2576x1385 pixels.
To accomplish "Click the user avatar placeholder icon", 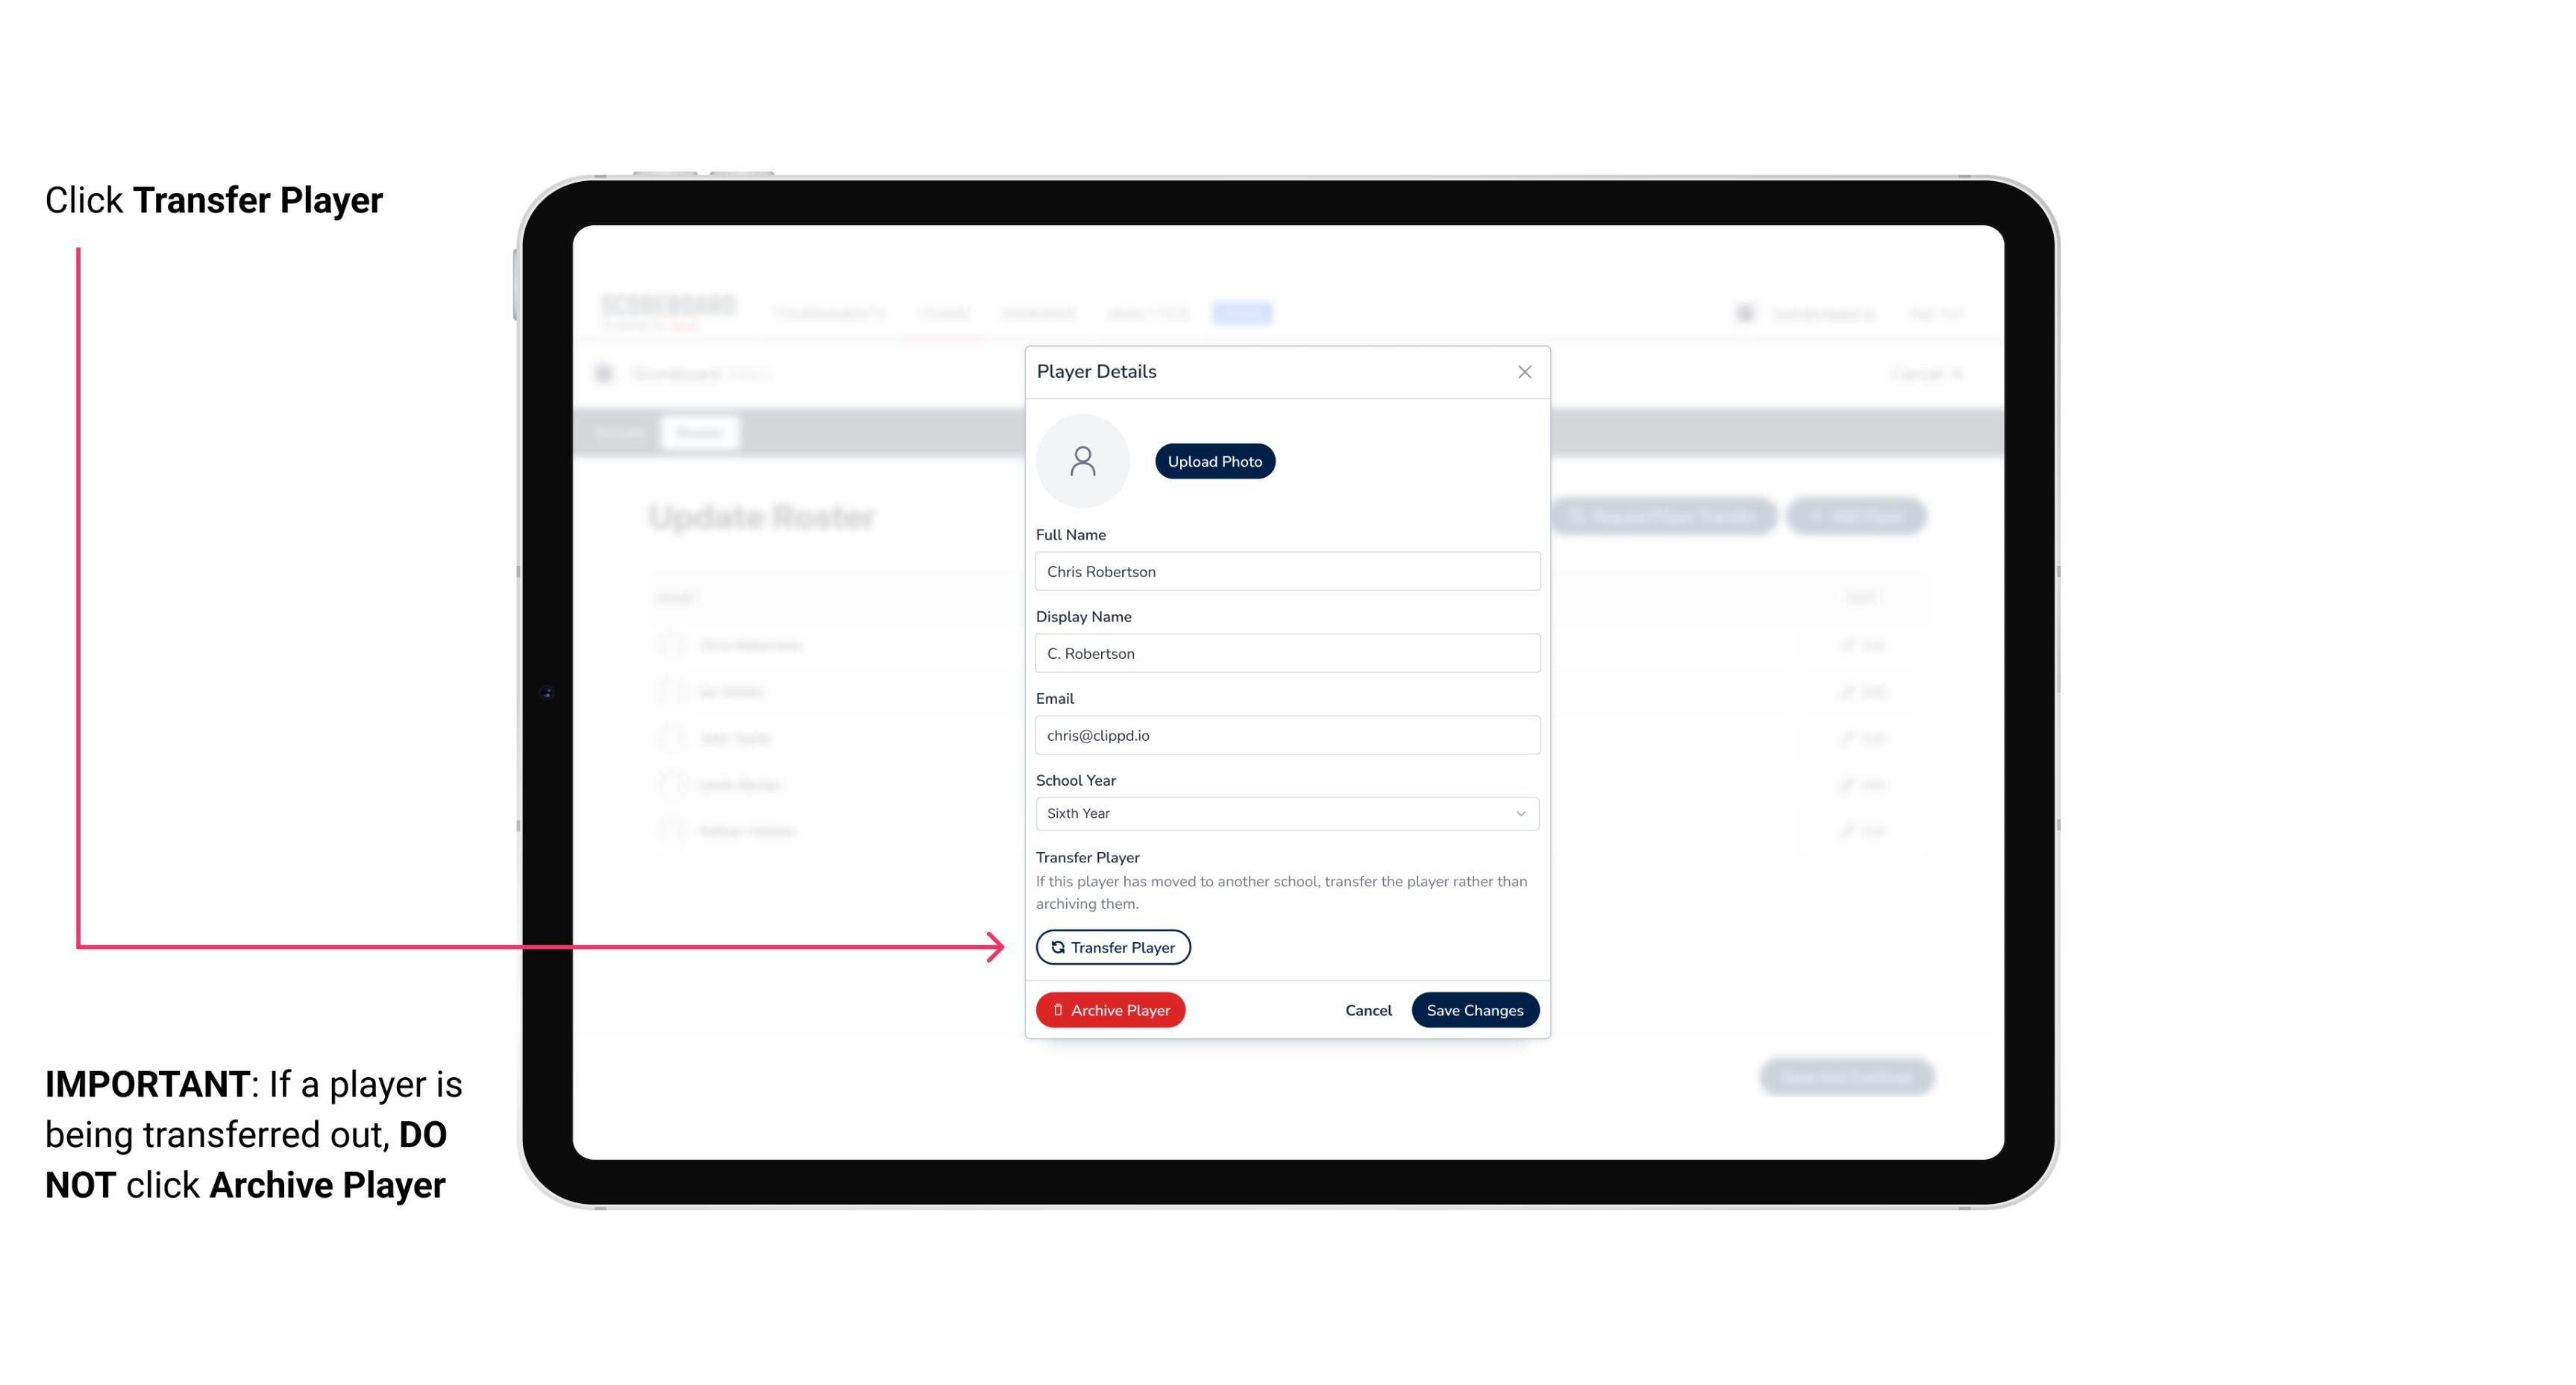I will 1082,461.
